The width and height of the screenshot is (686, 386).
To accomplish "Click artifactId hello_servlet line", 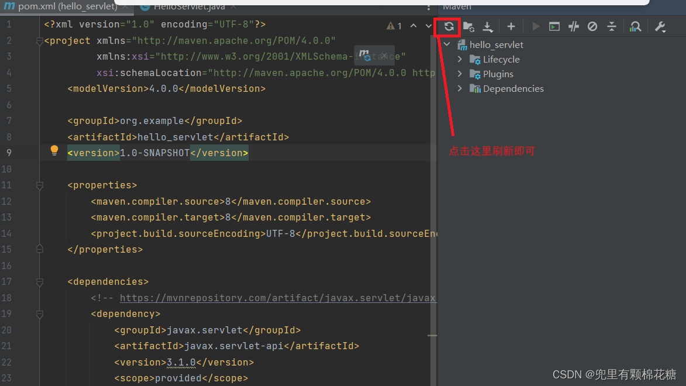I will point(178,137).
